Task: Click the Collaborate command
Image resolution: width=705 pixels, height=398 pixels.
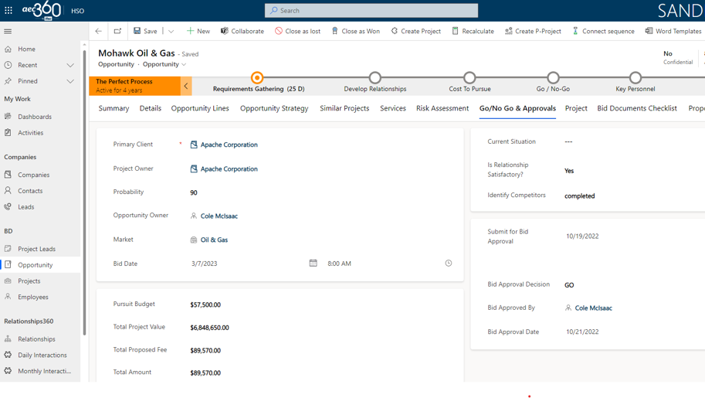Action: [x=242, y=31]
